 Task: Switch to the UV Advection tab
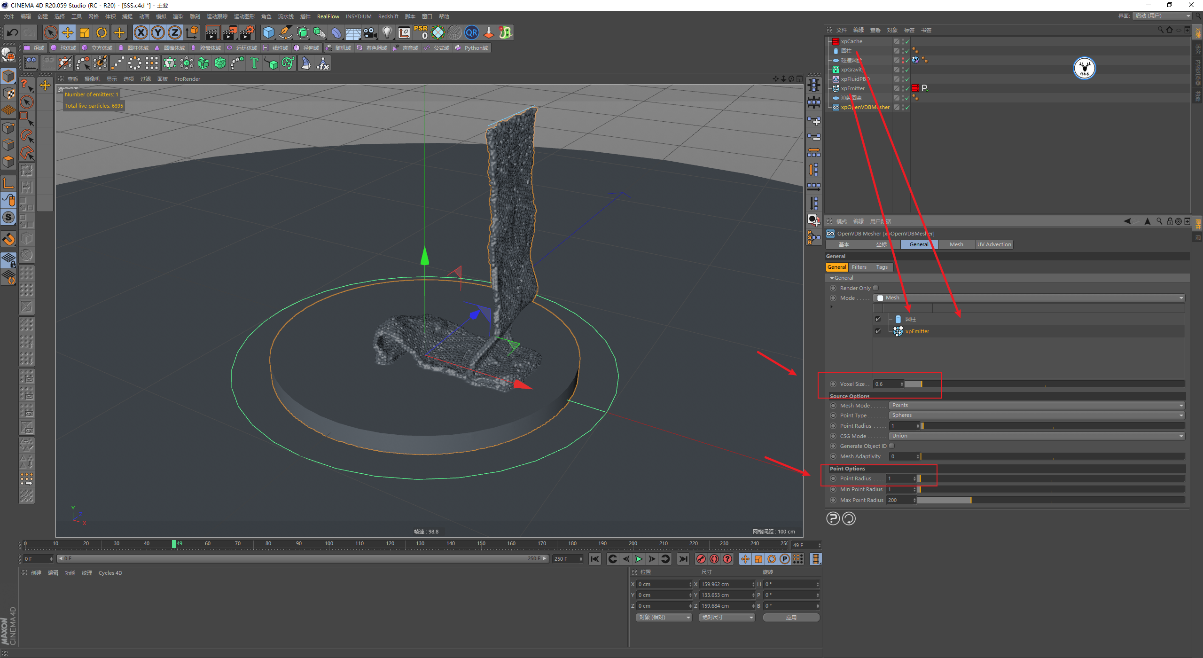[x=994, y=244]
